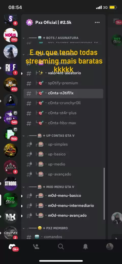Open the locked up-simples channel
Image resolution: width=122 pixels, height=264 pixels.
click(x=63, y=144)
